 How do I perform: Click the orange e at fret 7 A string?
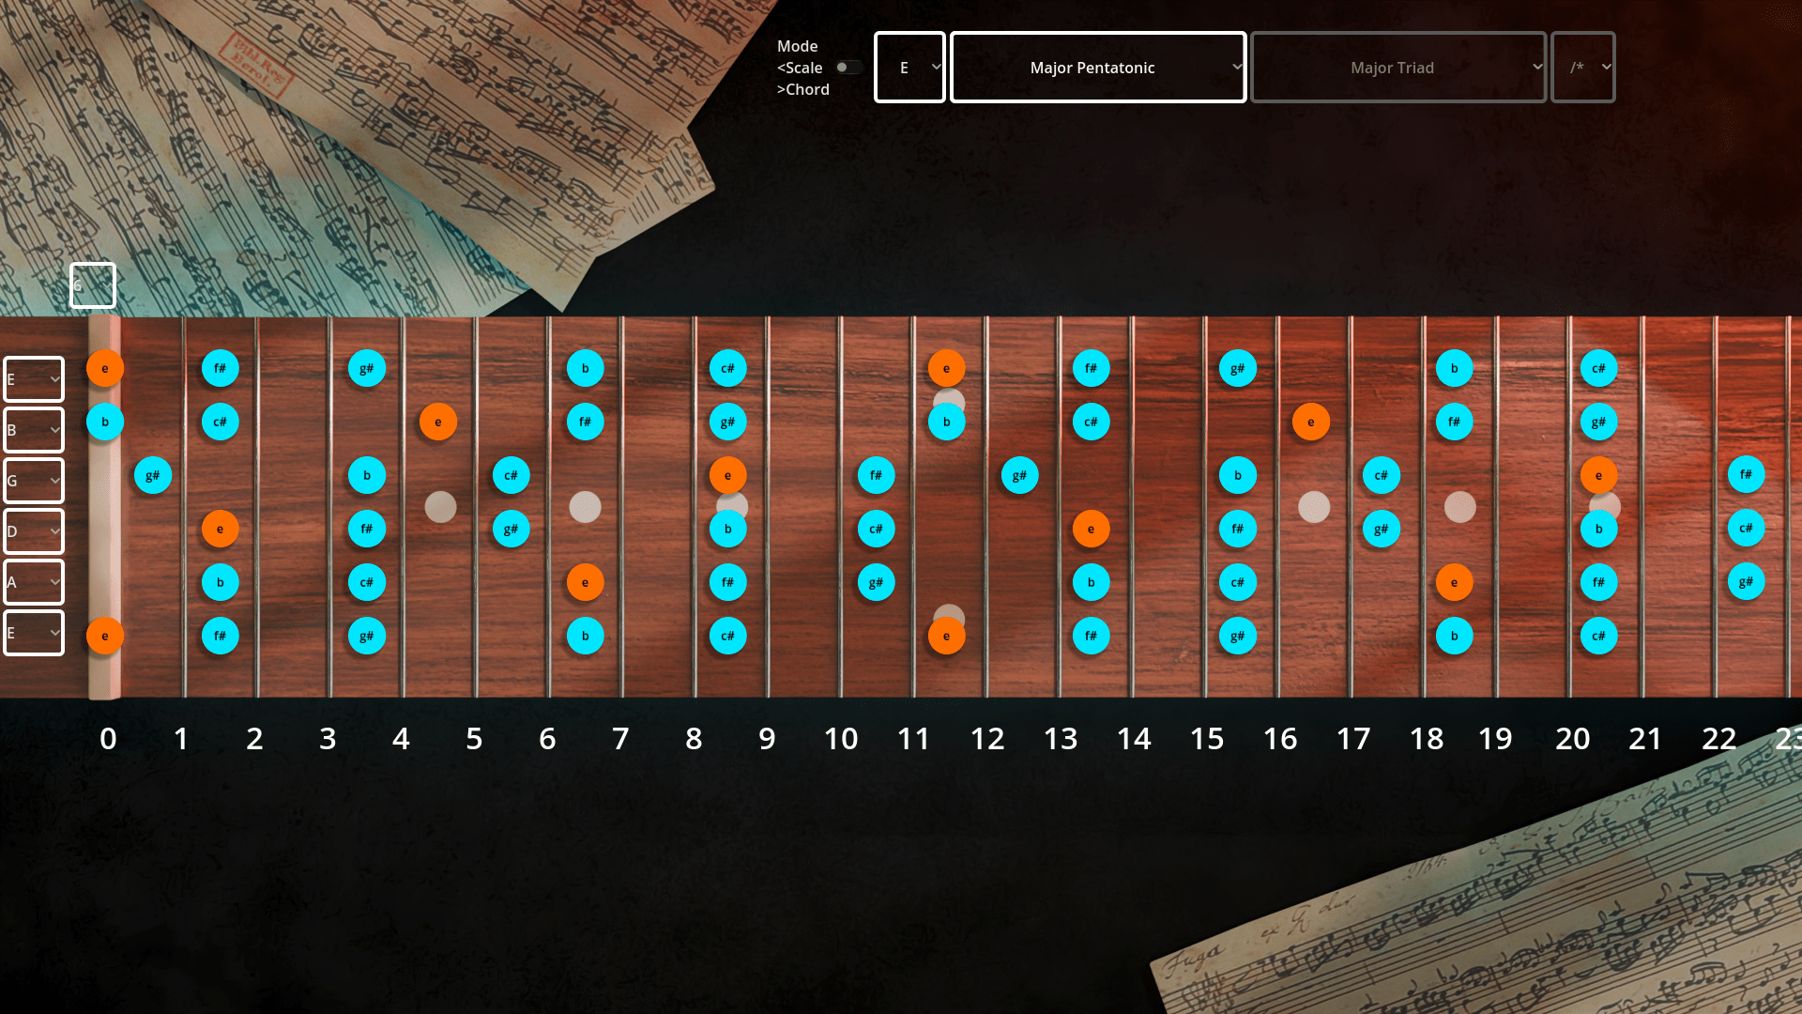click(586, 582)
